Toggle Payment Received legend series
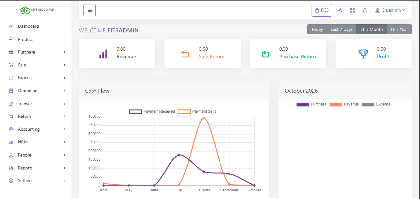Viewport: 420px width, 199px height. pyautogui.click(x=152, y=111)
